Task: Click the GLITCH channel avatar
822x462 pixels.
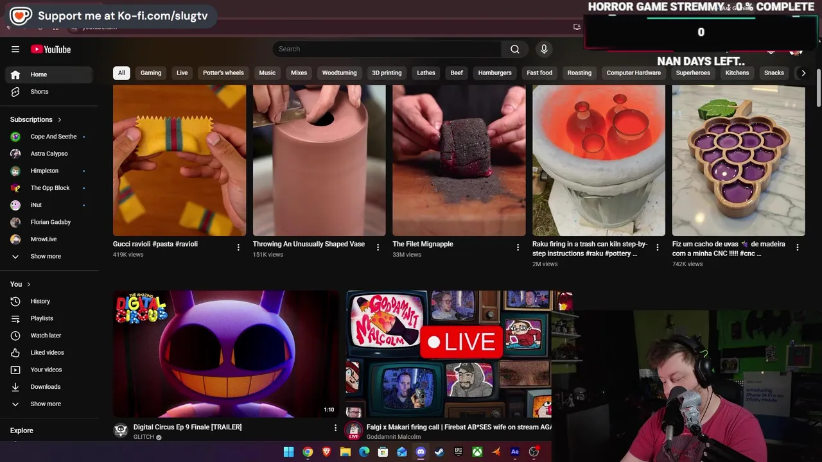Action: coord(121,431)
